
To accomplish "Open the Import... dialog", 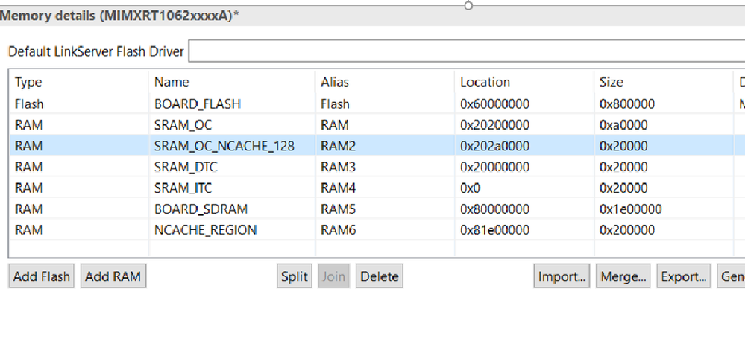I will point(562,276).
